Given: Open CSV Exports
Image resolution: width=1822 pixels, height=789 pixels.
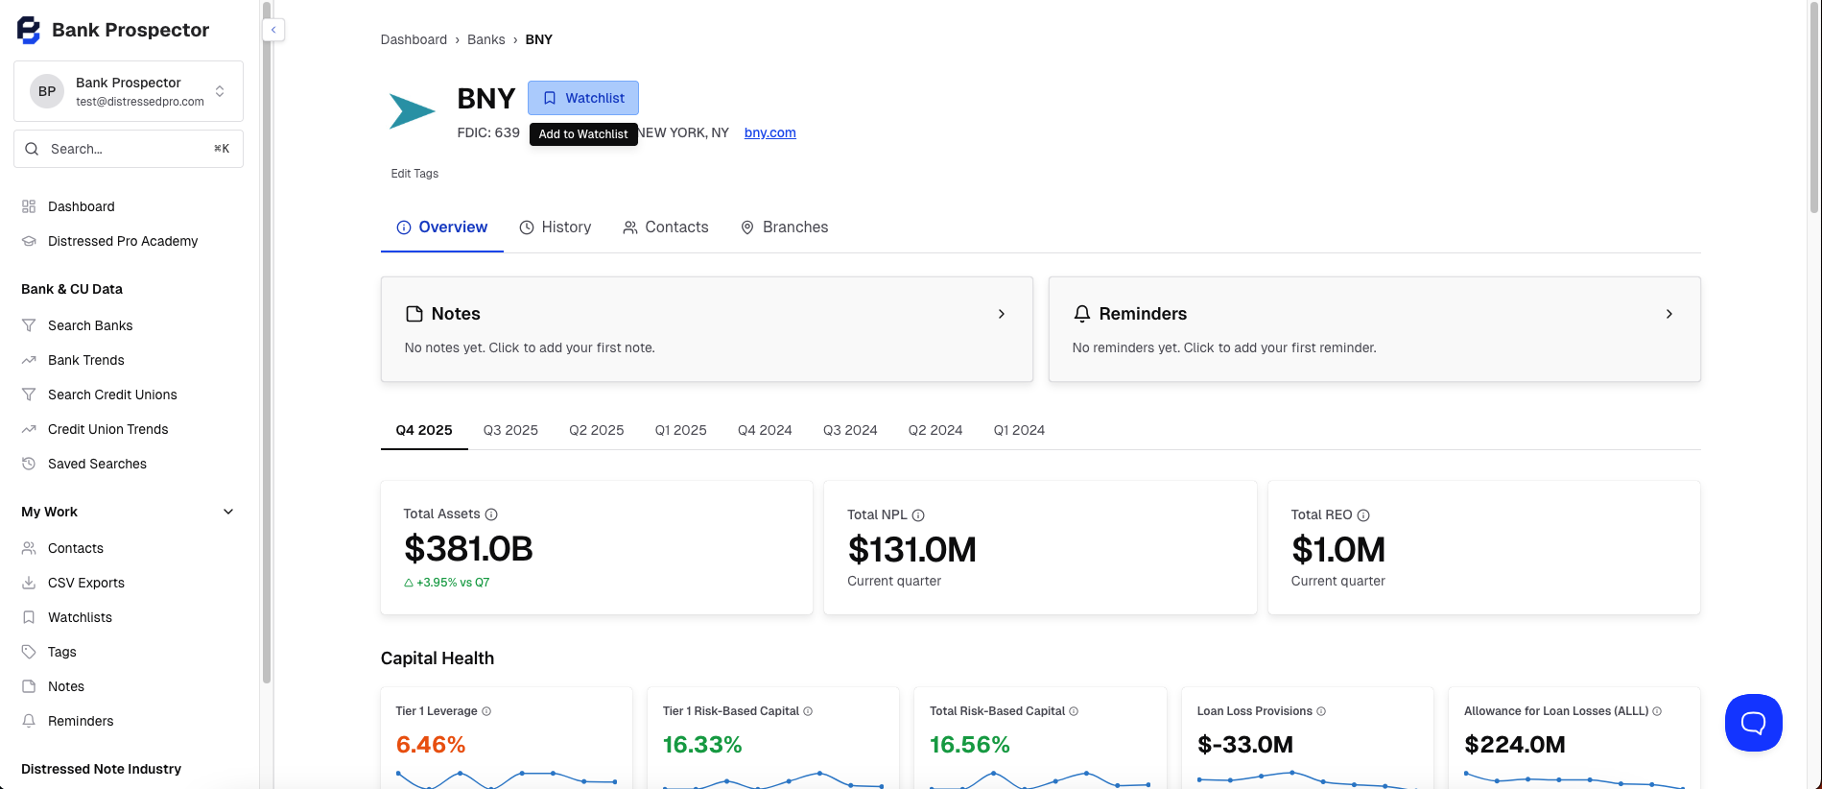Looking at the screenshot, I should pos(129,583).
